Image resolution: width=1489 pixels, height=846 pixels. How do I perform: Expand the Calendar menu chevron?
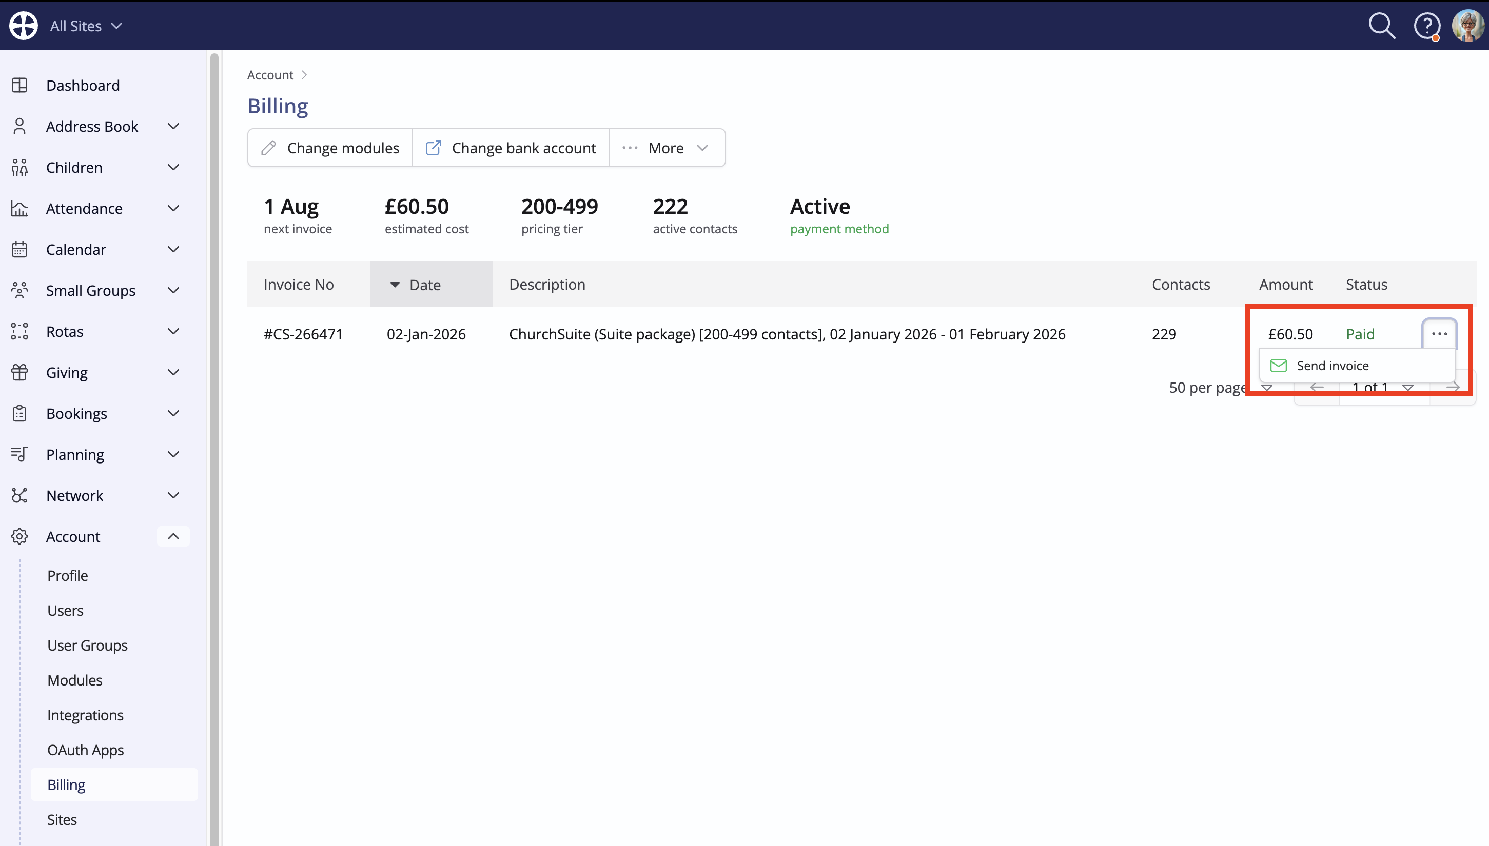pyautogui.click(x=173, y=249)
